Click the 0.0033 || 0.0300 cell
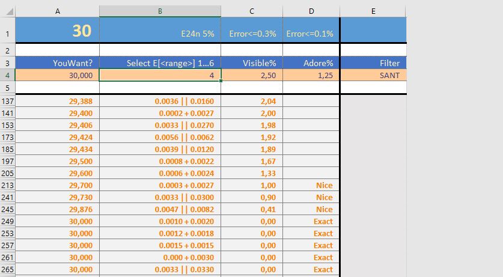Image resolution: width=503 pixels, height=277 pixels. (160, 197)
